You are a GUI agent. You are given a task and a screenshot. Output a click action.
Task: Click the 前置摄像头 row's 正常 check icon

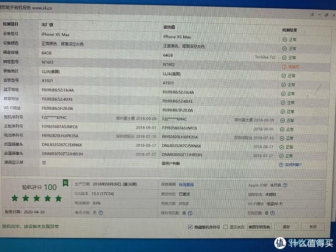pos(281,156)
